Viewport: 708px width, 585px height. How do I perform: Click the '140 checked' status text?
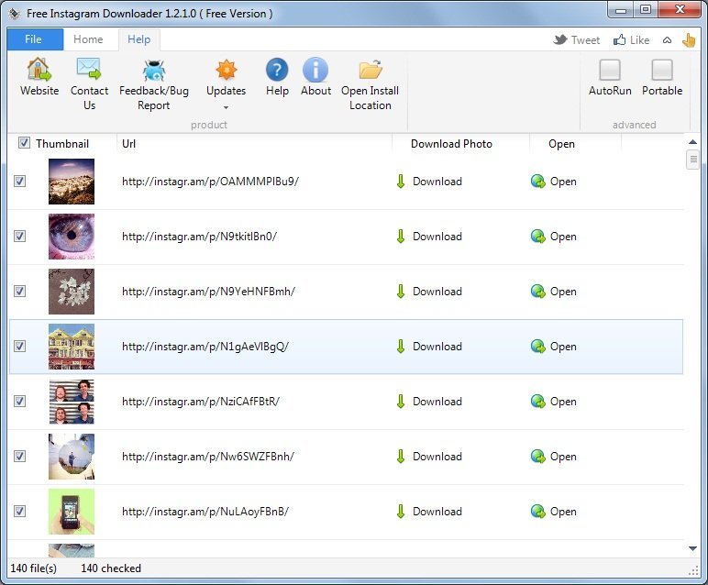[111, 568]
